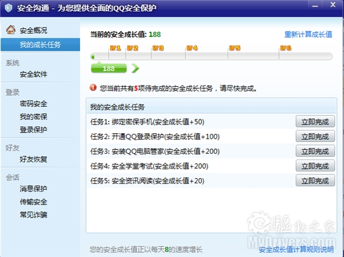Click the pending tasks notice 您当前共有5项
Viewport: 344px width, 257px height.
178,88
